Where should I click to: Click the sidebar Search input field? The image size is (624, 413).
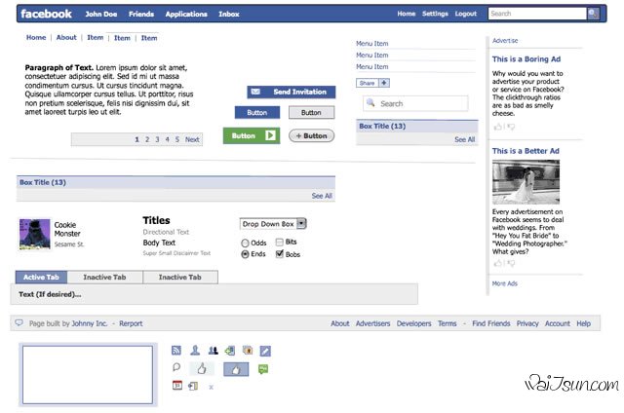[x=415, y=103]
